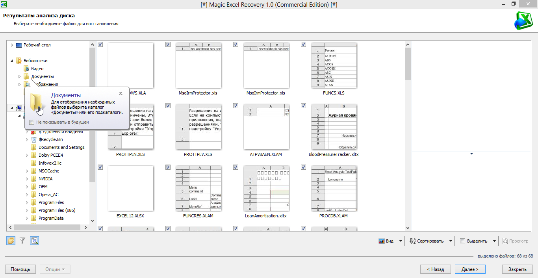Click the Библиотеки libraries folder icon
The width and height of the screenshot is (538, 278).
pyautogui.click(x=19, y=61)
